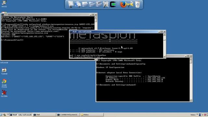Close the ruby msfconsole window
Viewport: 208px width, 117px height.
[164, 32]
